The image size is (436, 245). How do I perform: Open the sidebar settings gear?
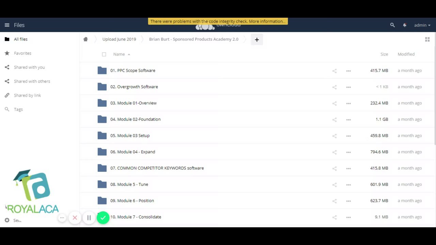click(x=7, y=220)
